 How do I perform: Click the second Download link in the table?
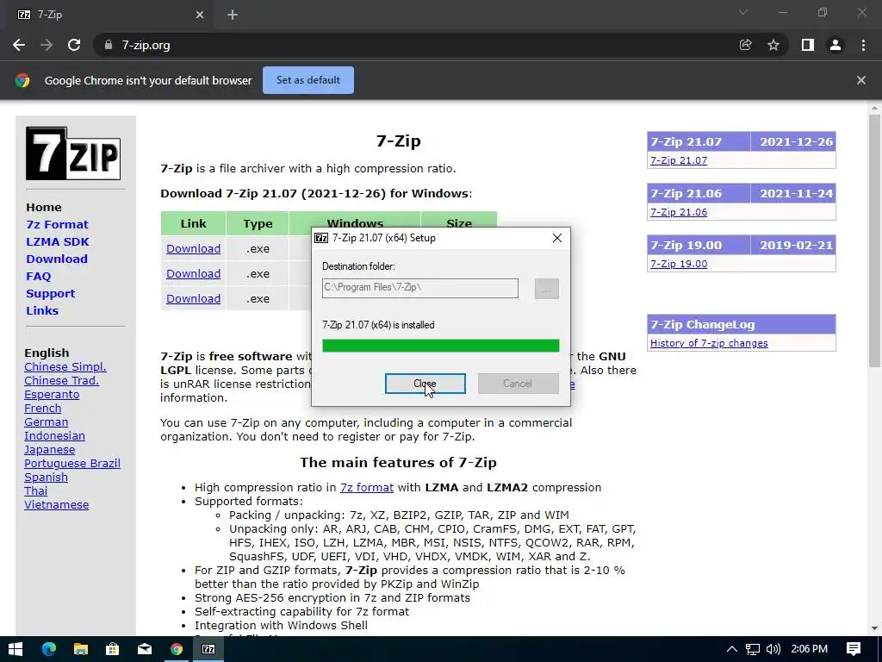click(194, 273)
